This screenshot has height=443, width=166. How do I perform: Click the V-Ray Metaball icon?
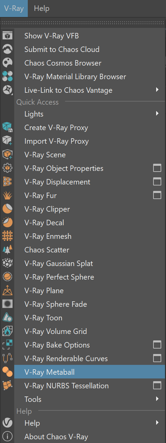point(7,372)
